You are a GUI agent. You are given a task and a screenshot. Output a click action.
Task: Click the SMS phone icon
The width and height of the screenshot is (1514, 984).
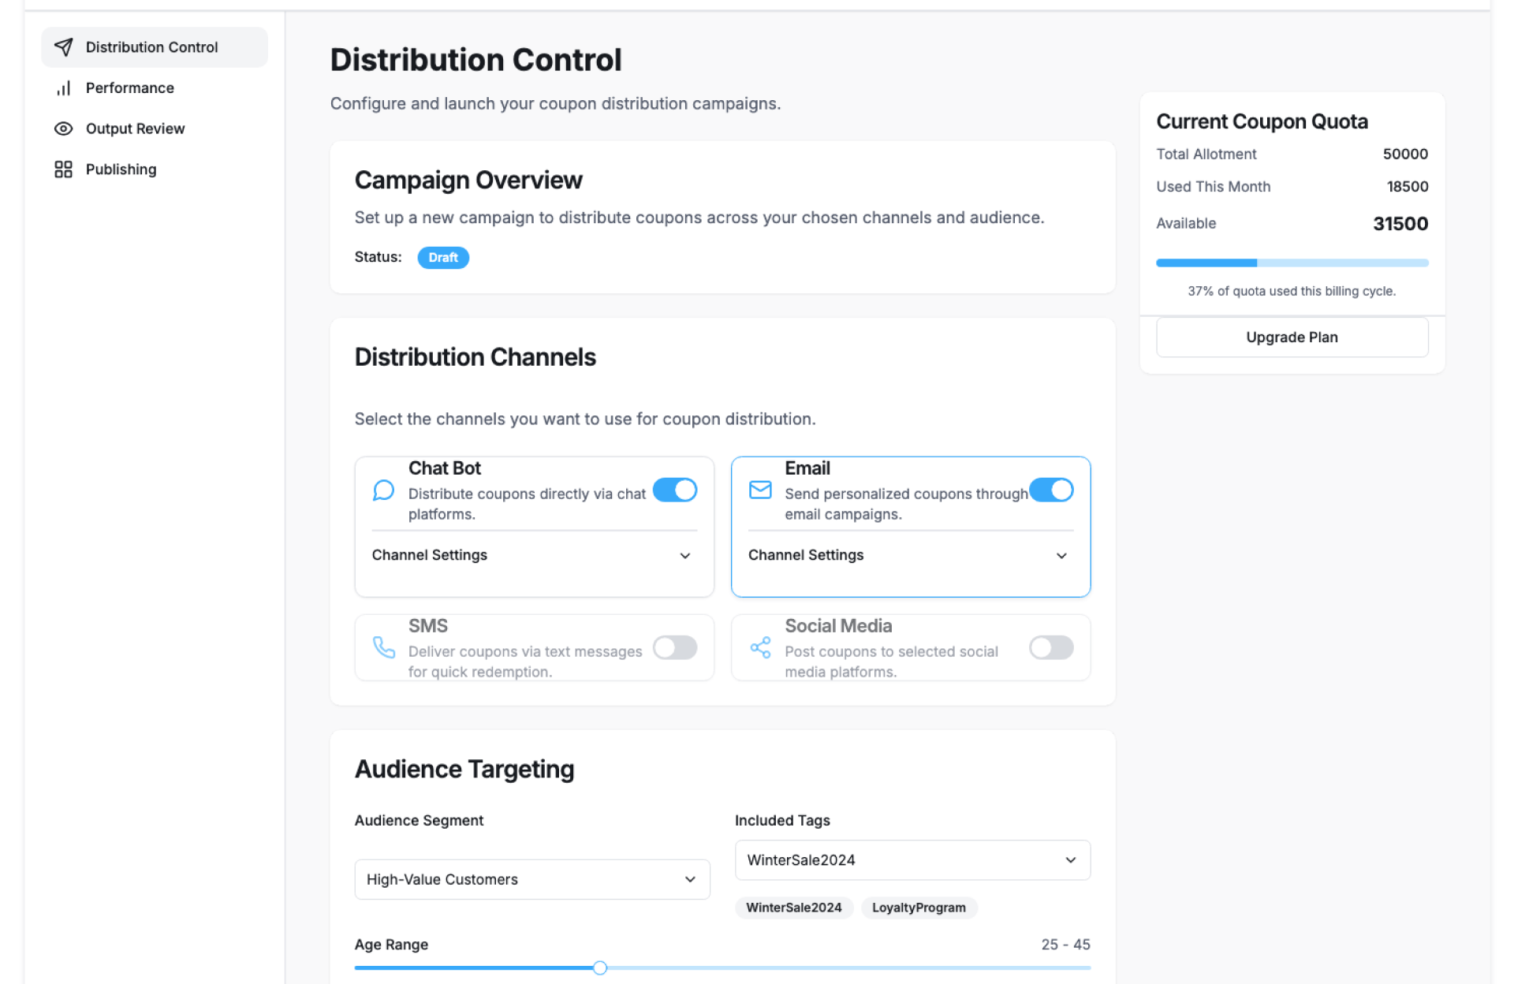(x=383, y=648)
